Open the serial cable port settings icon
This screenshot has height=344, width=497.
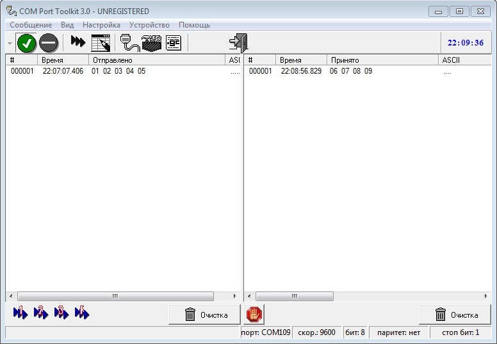pos(130,43)
